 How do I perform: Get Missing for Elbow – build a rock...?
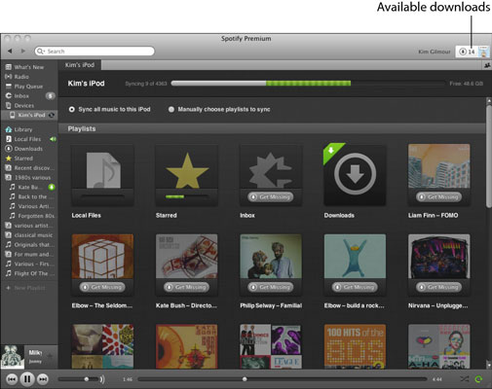pyautogui.click(x=355, y=287)
